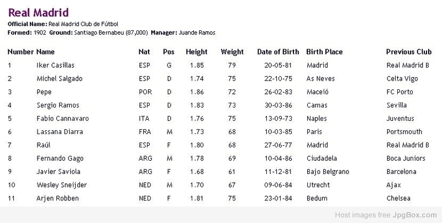Click Pepe's POR nationality cell

point(145,92)
